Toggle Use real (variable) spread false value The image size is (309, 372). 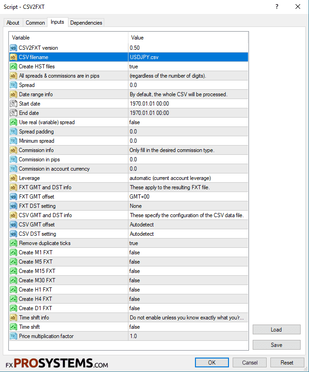click(188, 122)
